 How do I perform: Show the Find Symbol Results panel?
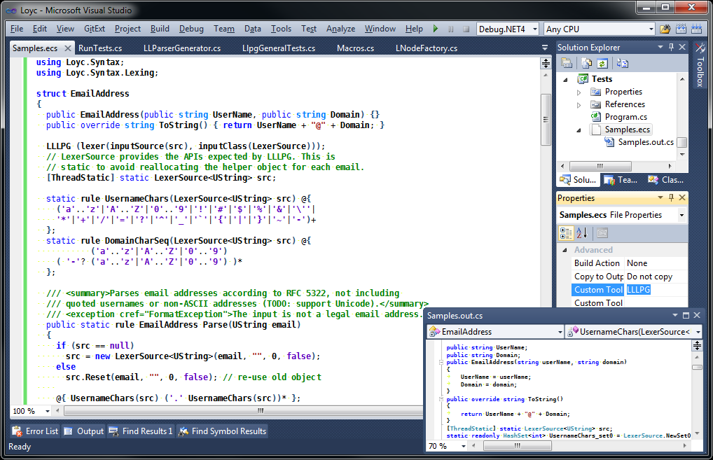pos(222,431)
